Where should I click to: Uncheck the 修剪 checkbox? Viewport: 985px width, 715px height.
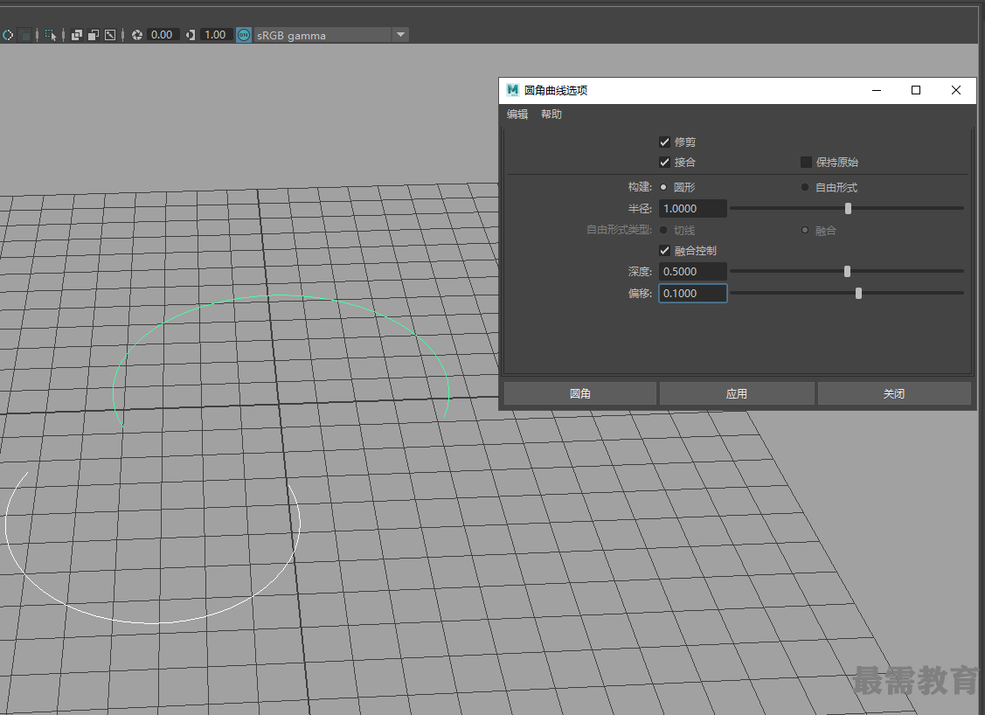pyautogui.click(x=664, y=142)
